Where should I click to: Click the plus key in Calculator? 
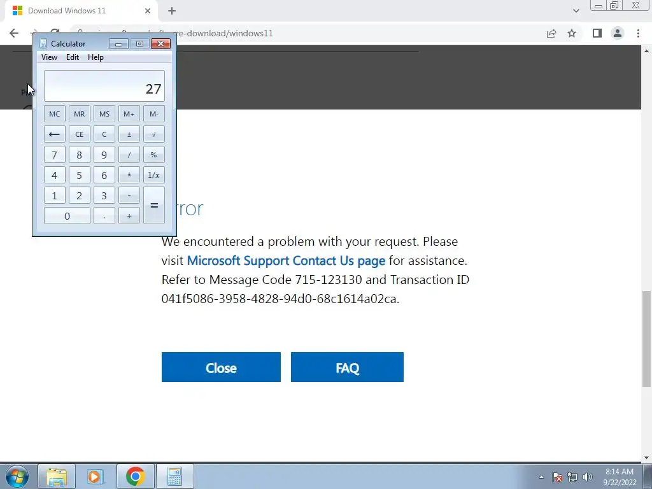pos(129,216)
